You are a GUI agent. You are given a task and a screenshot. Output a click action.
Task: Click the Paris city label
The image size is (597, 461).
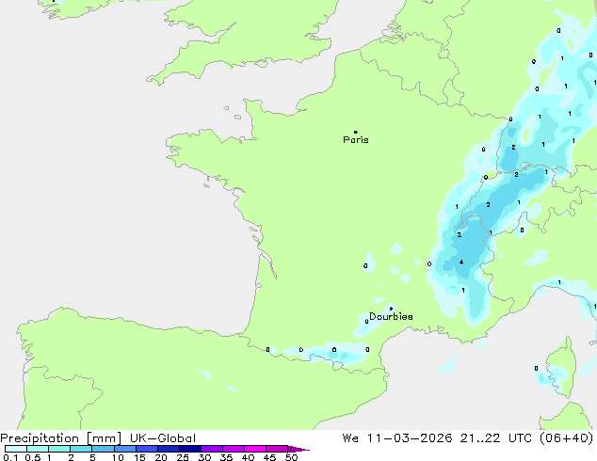[356, 140]
